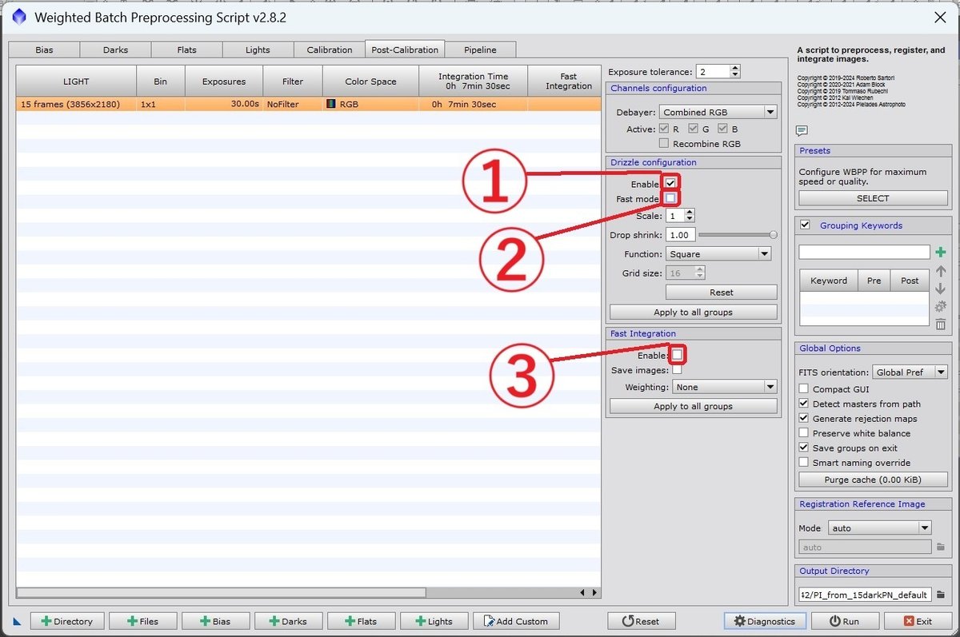The image size is (960, 637).
Task: Open the Drizzle Function dropdown
Action: pos(718,254)
